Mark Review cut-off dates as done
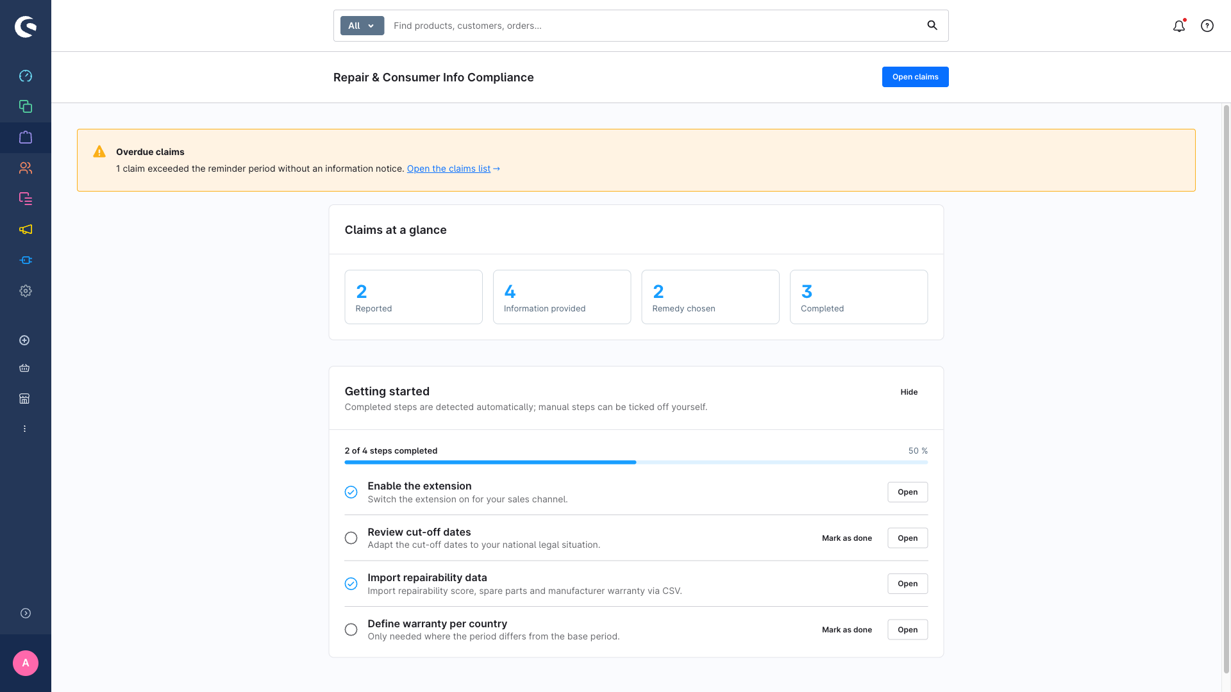 click(x=846, y=538)
